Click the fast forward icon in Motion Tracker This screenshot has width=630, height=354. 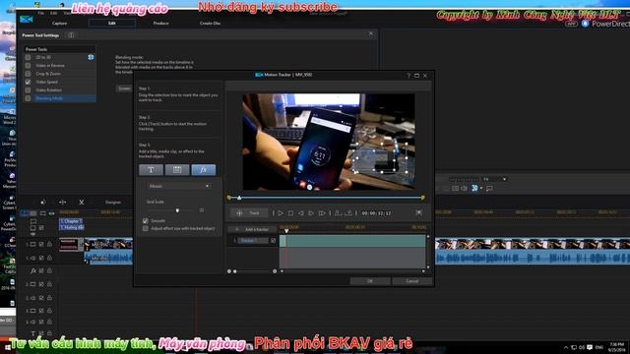322,213
